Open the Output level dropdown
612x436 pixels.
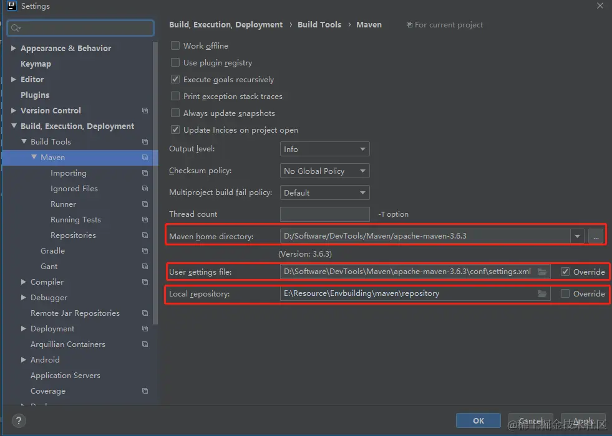(325, 149)
